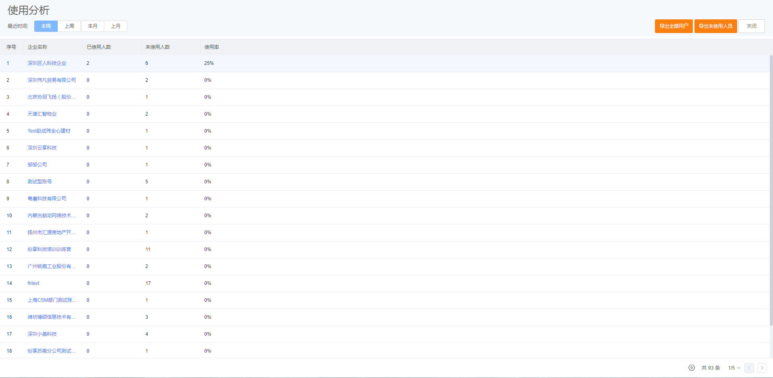
Task: Open company link 深圳小美科技
Action: 42,334
